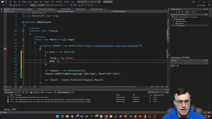Click the Error List search magnifier icon
This screenshot has width=212, height=119.
click(167, 92)
